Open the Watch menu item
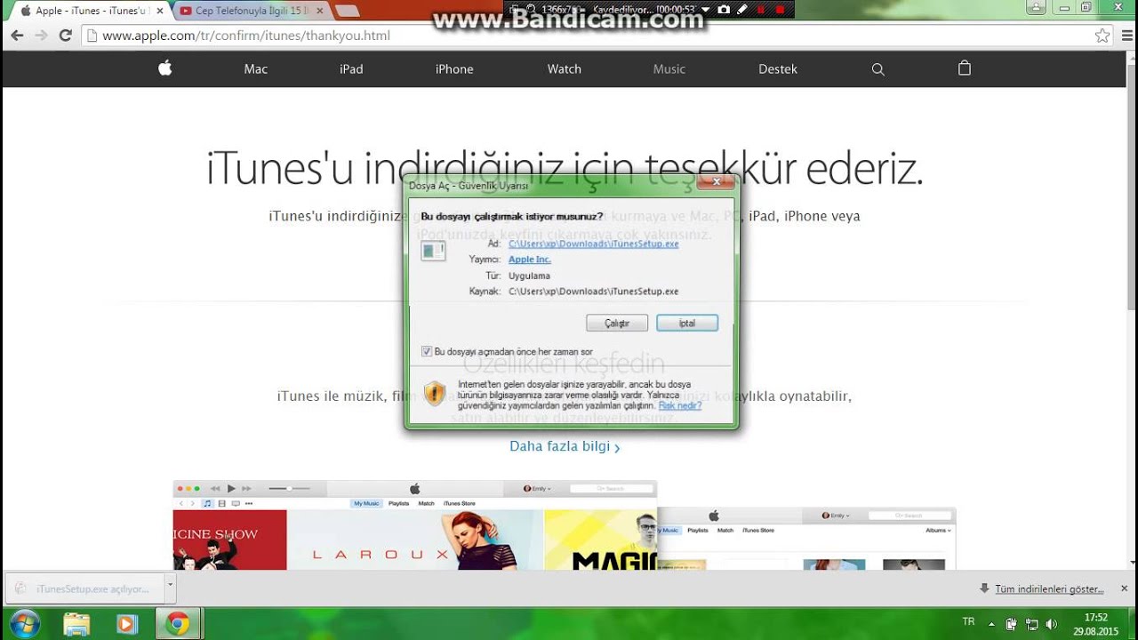The height and width of the screenshot is (640, 1138). (565, 69)
